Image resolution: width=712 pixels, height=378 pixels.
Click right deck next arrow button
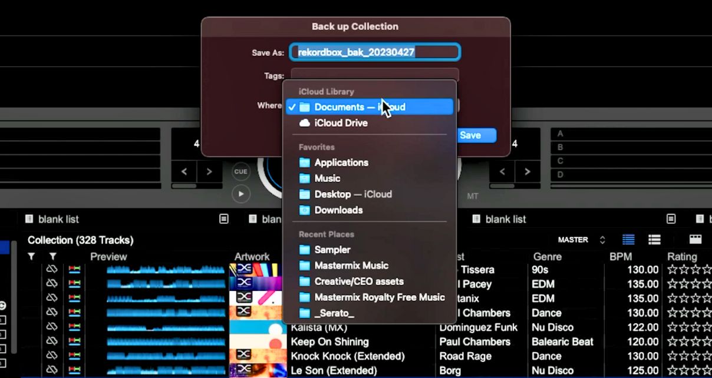point(527,172)
